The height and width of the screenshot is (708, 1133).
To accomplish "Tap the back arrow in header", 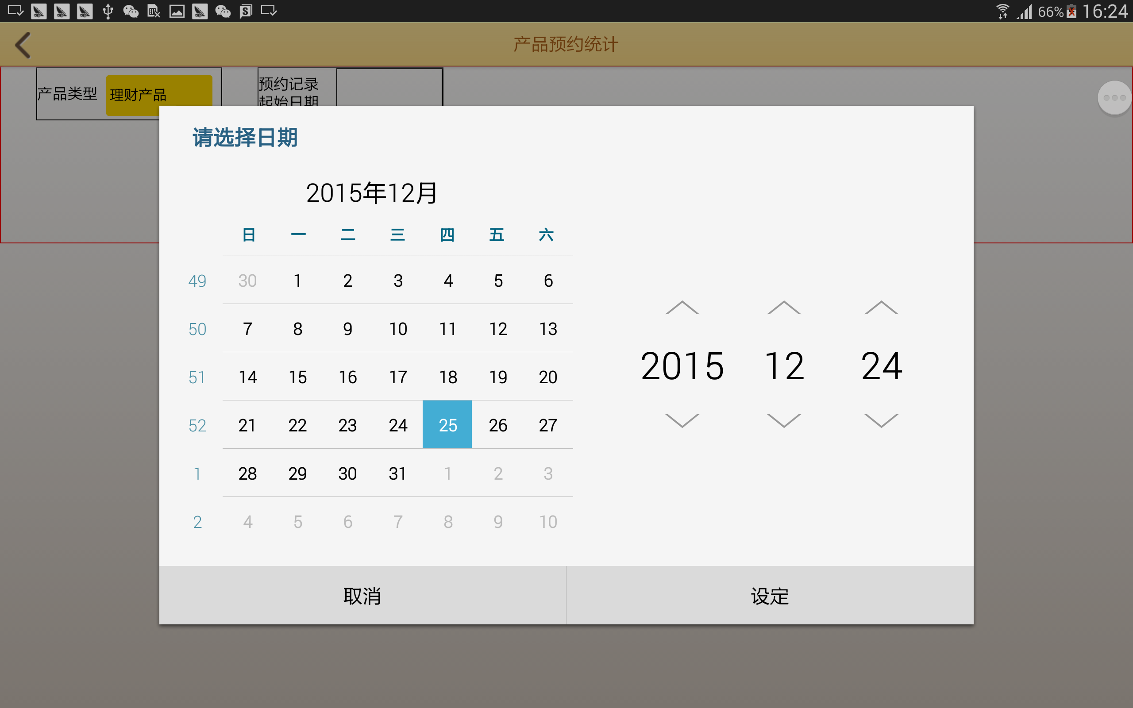I will [x=23, y=45].
